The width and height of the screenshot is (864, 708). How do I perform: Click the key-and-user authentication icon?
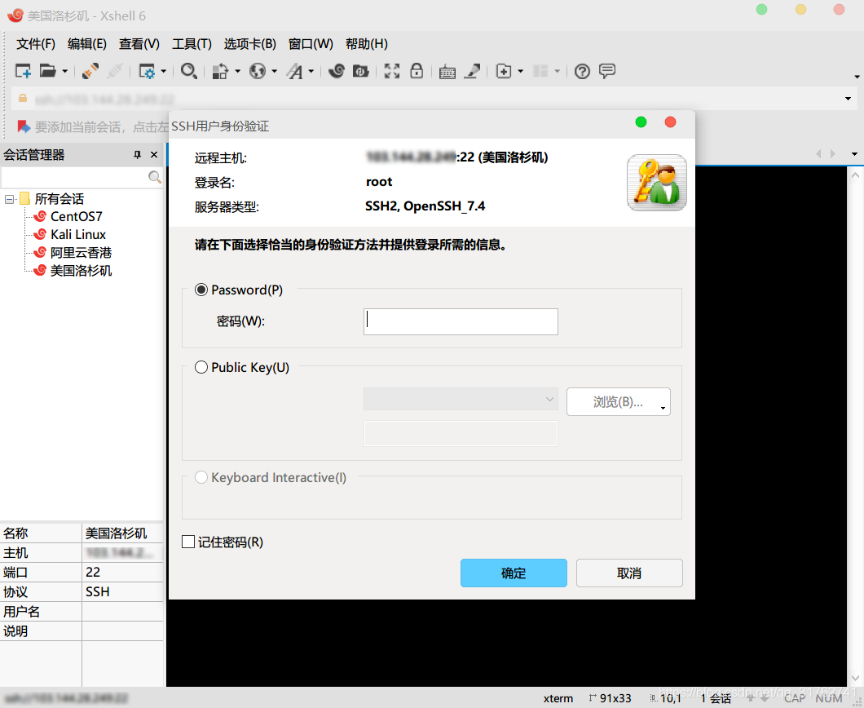[x=657, y=183]
